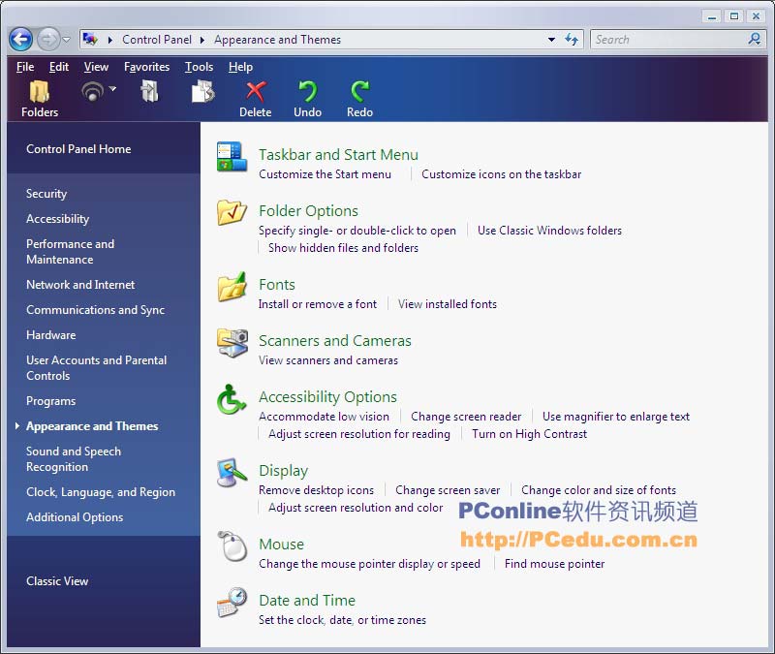Open the File menu
Image resolution: width=775 pixels, height=654 pixels.
click(x=25, y=67)
